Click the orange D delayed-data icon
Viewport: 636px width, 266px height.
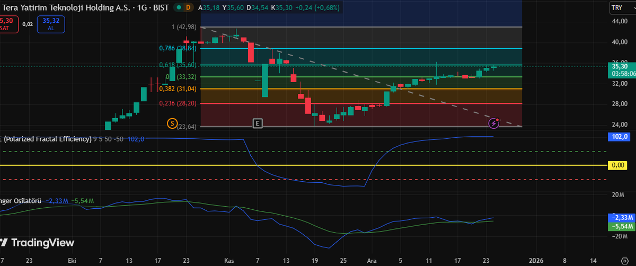(x=188, y=8)
